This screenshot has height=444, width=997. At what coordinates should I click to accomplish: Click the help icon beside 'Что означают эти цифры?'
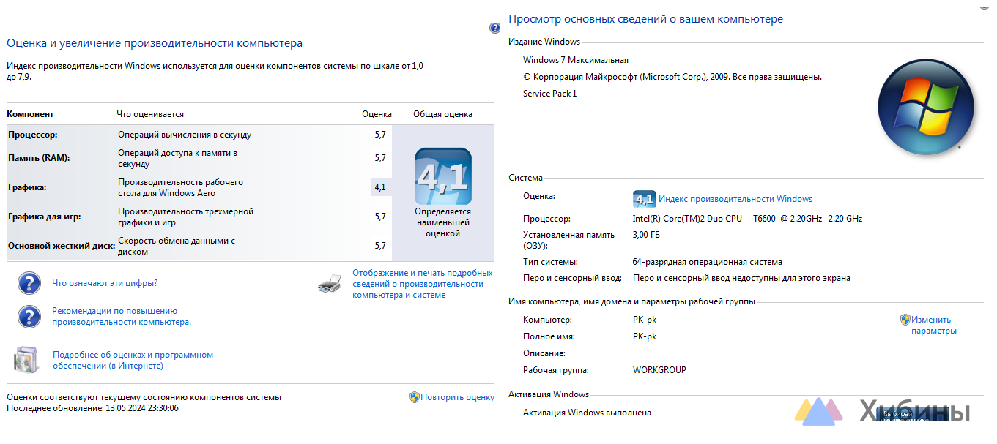[x=29, y=283]
